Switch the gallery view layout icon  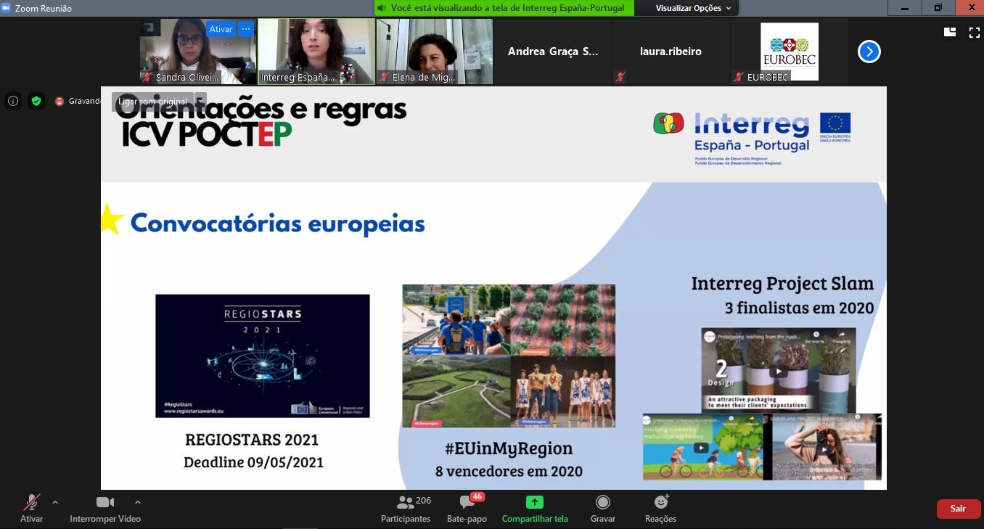(x=950, y=32)
